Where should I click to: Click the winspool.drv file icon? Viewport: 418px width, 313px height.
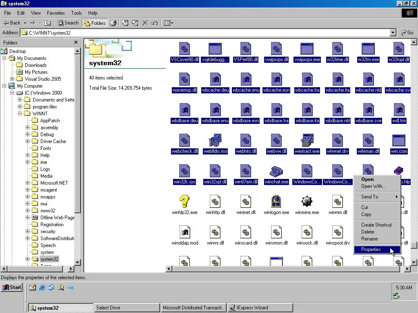click(338, 232)
